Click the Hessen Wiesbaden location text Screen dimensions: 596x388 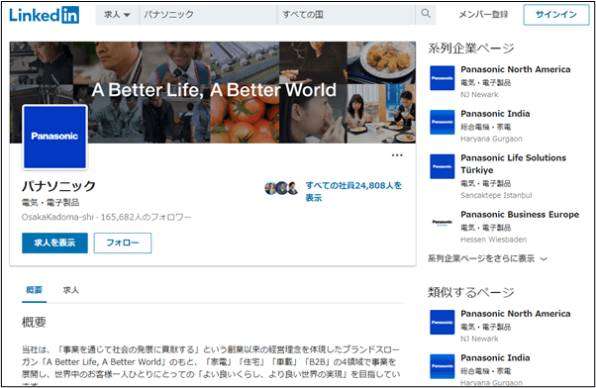[x=493, y=240]
